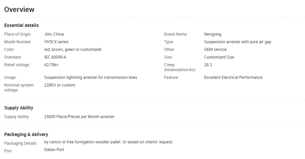Select the suspension lightning arrester usage text

point(90,78)
